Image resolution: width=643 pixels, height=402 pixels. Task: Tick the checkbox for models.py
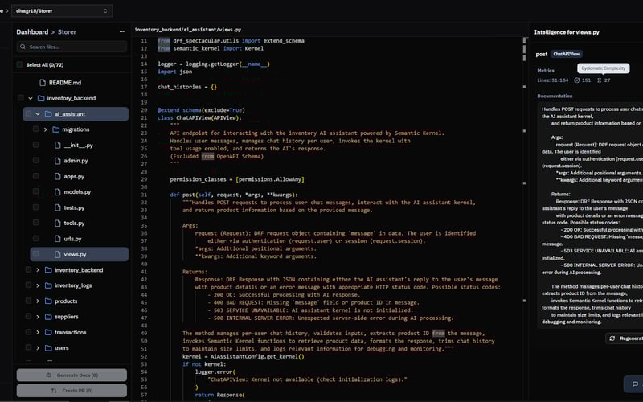tap(35, 191)
